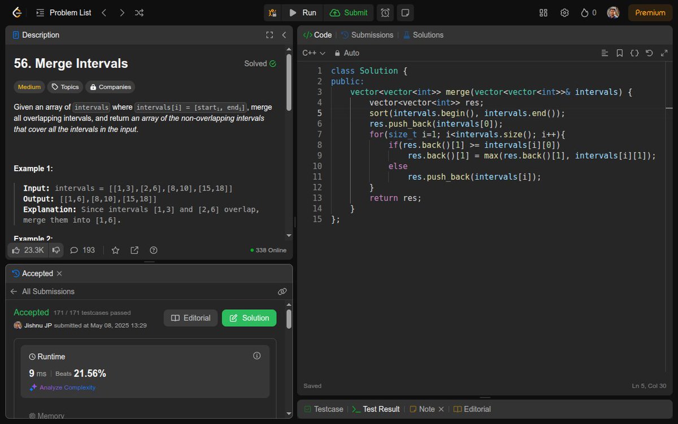Image resolution: width=678 pixels, height=424 pixels.
Task: Open the Problem List panel
Action: 63,12
